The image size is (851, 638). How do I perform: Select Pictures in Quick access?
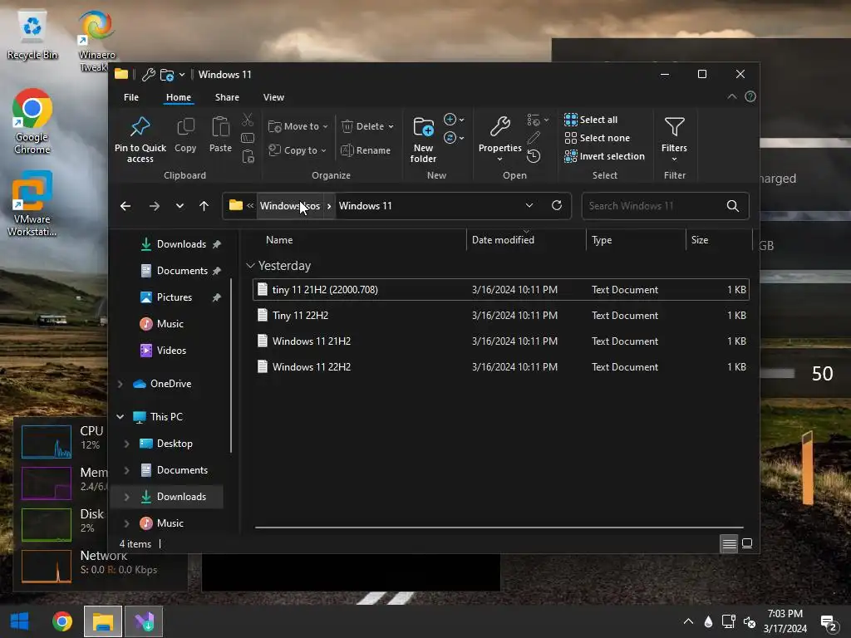click(173, 297)
